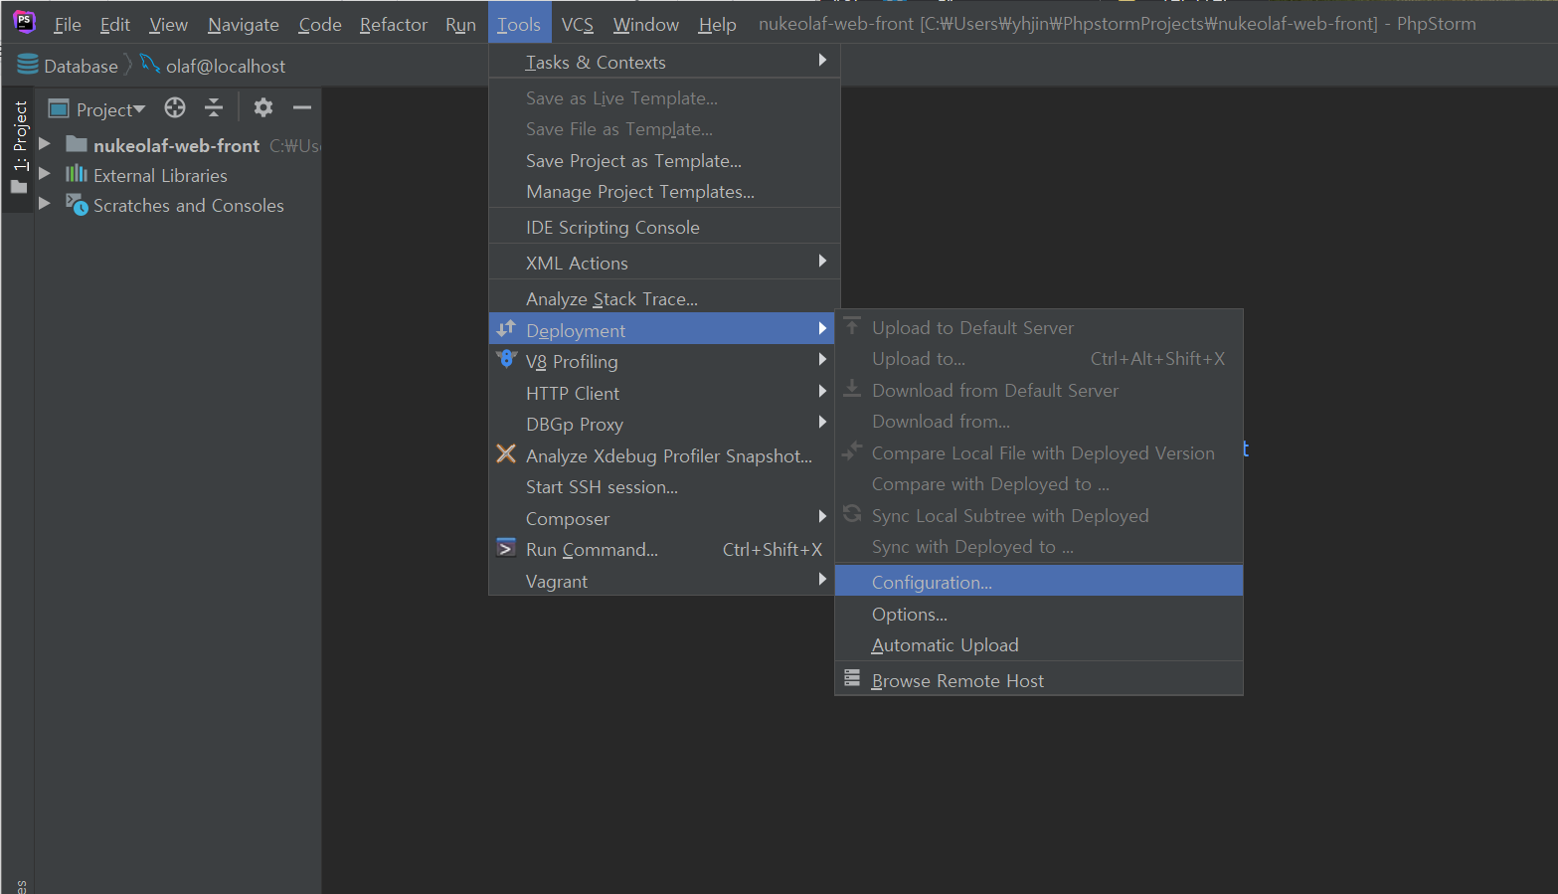
Task: Click the Project view window icon
Action: point(59,108)
